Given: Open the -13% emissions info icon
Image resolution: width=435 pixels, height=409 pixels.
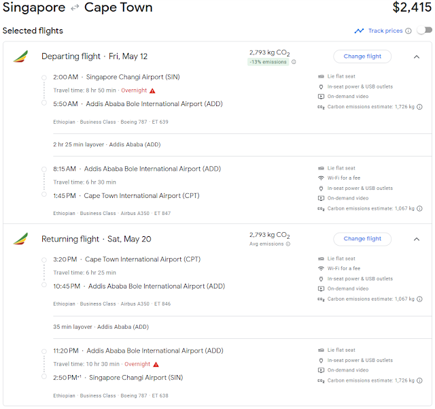Looking at the screenshot, I should click(294, 62).
